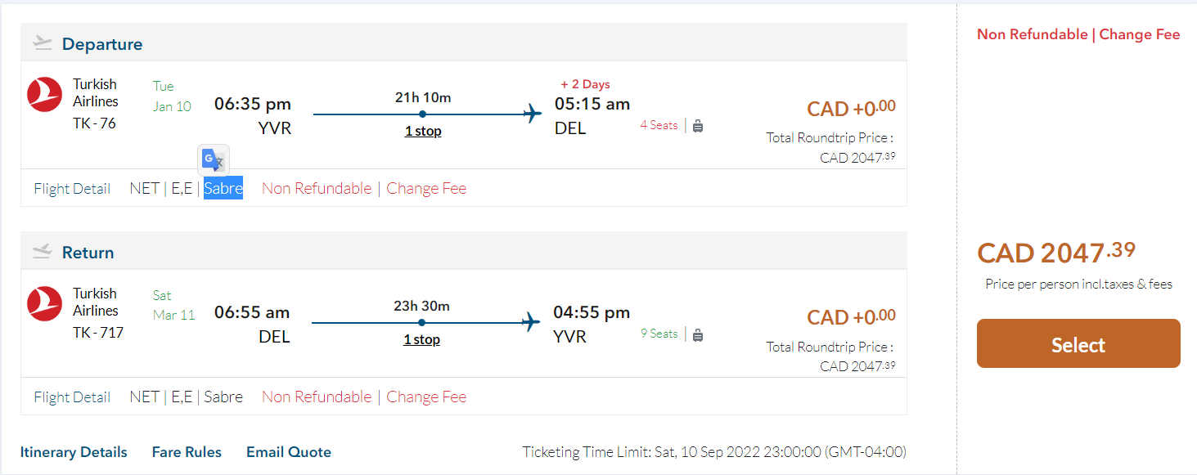
Task: Expand Flight Detail for the departure flight
Action: pos(72,189)
